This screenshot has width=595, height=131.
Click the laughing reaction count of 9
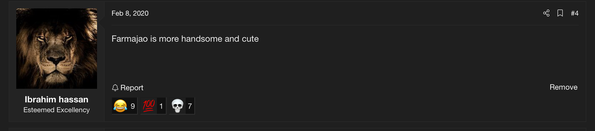(133, 106)
